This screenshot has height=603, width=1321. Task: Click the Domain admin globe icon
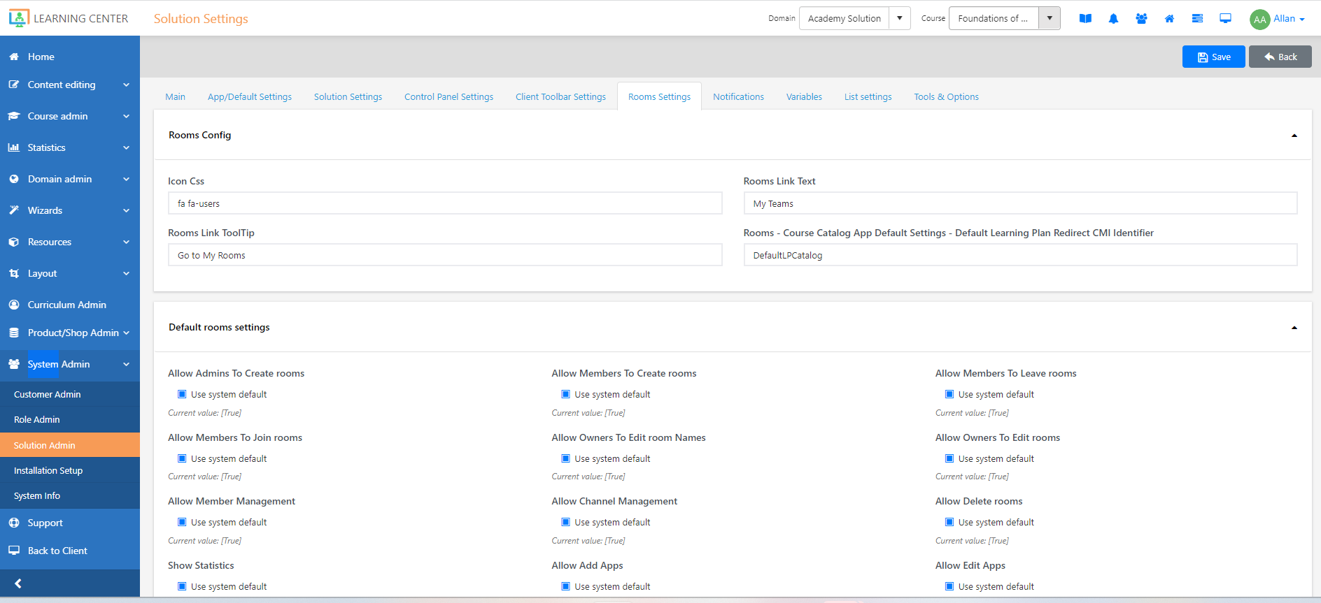click(14, 179)
